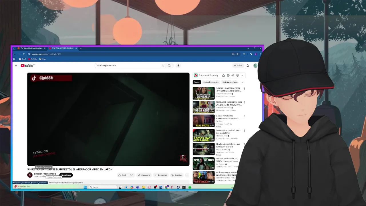Open options for 'ENTIDAD LA OBSERVA' video
Viewport: 366px width, 206px height.
244,89
